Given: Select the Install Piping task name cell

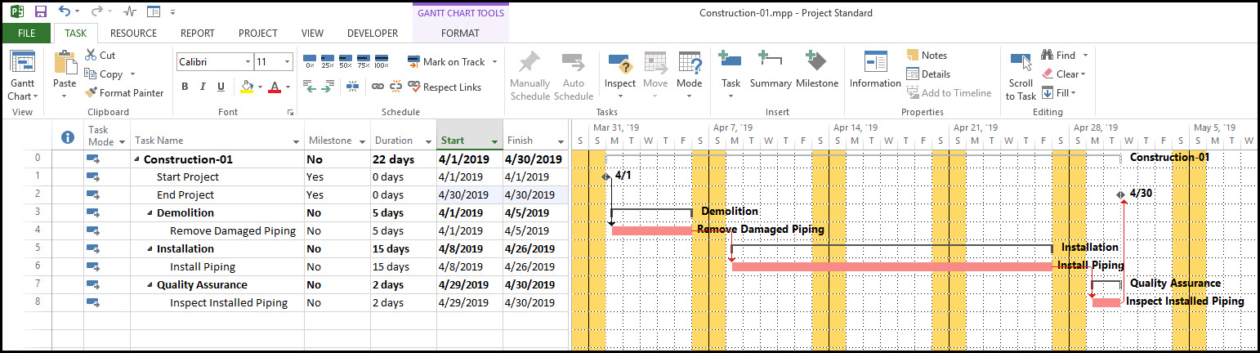Looking at the screenshot, I should coord(203,267).
